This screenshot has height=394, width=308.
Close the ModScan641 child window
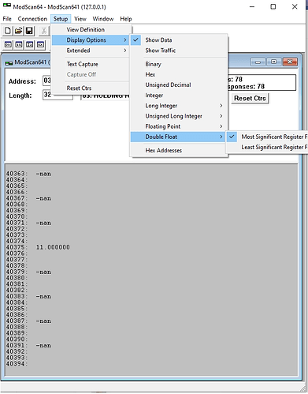[290, 62]
